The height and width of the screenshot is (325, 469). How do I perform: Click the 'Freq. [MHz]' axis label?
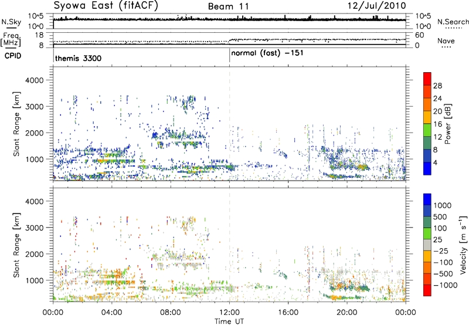coord(11,40)
